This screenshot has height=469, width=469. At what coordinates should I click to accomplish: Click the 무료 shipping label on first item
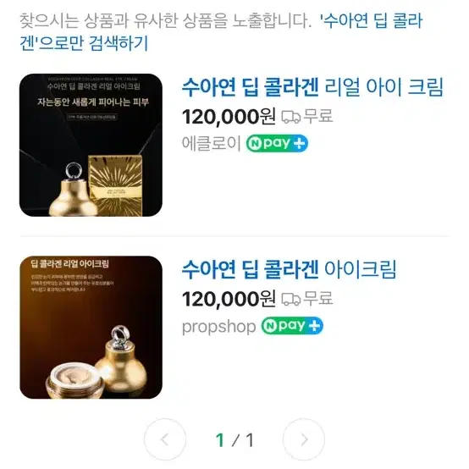(318, 116)
